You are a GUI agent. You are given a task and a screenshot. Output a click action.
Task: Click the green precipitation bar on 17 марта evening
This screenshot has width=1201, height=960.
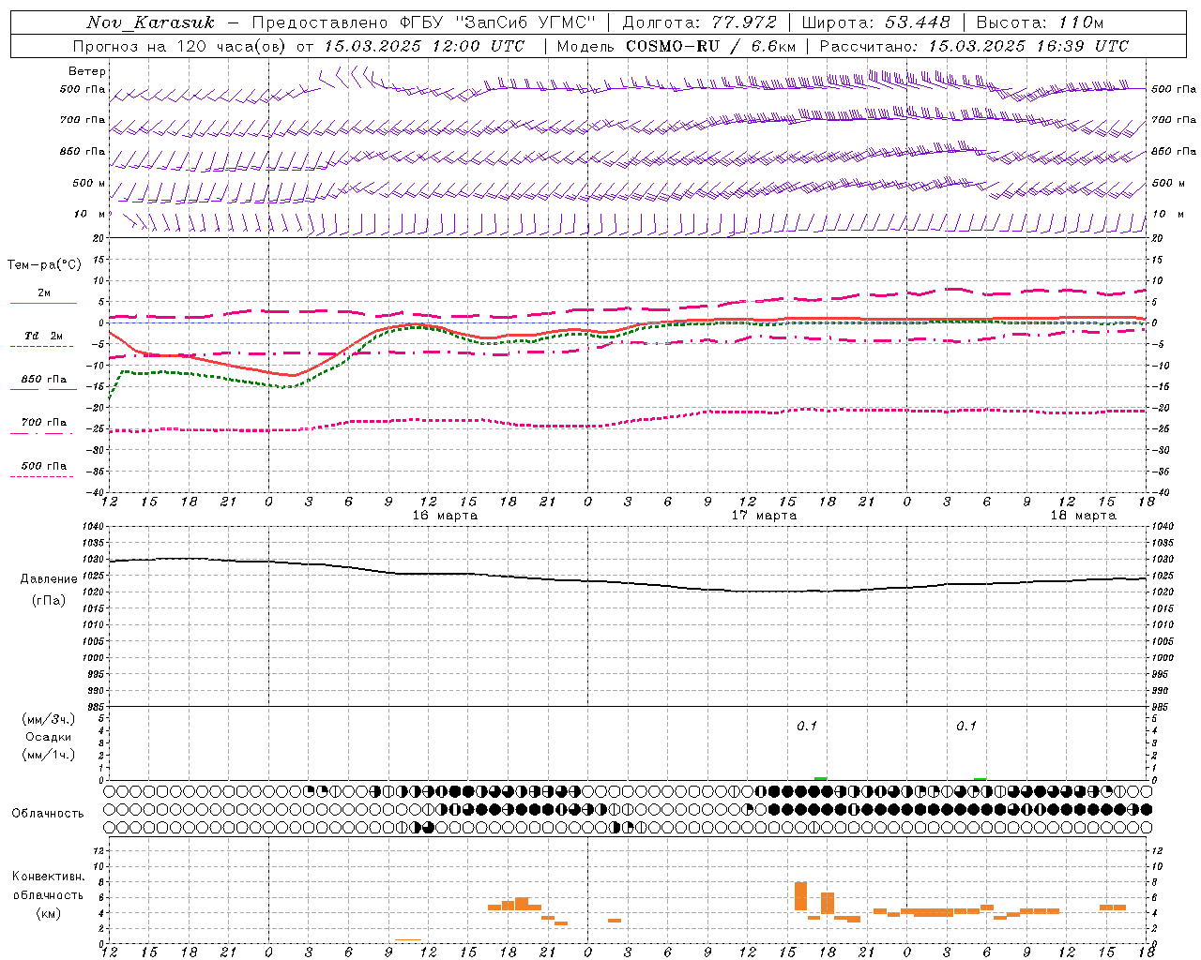pos(821,778)
